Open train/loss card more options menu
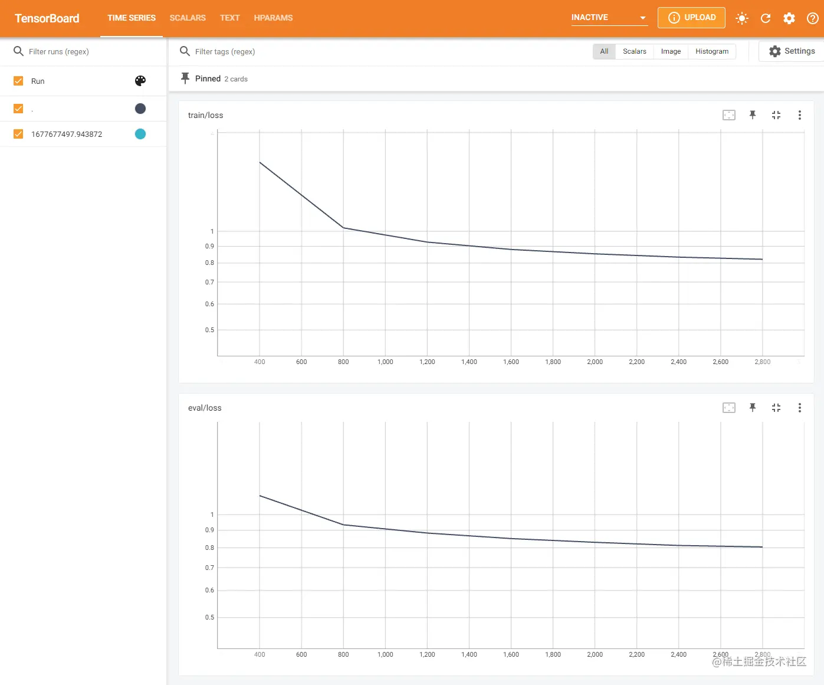 coord(800,115)
